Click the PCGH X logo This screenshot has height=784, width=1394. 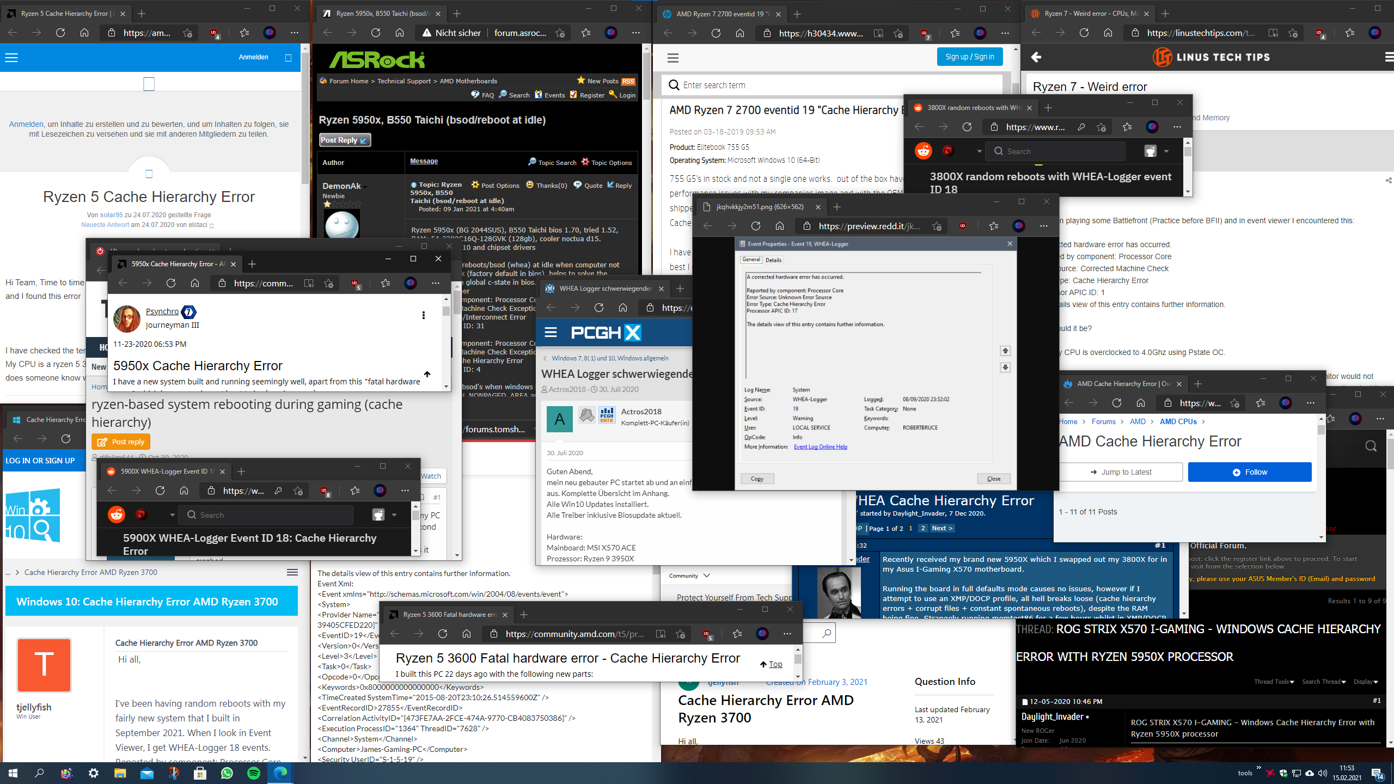(606, 332)
